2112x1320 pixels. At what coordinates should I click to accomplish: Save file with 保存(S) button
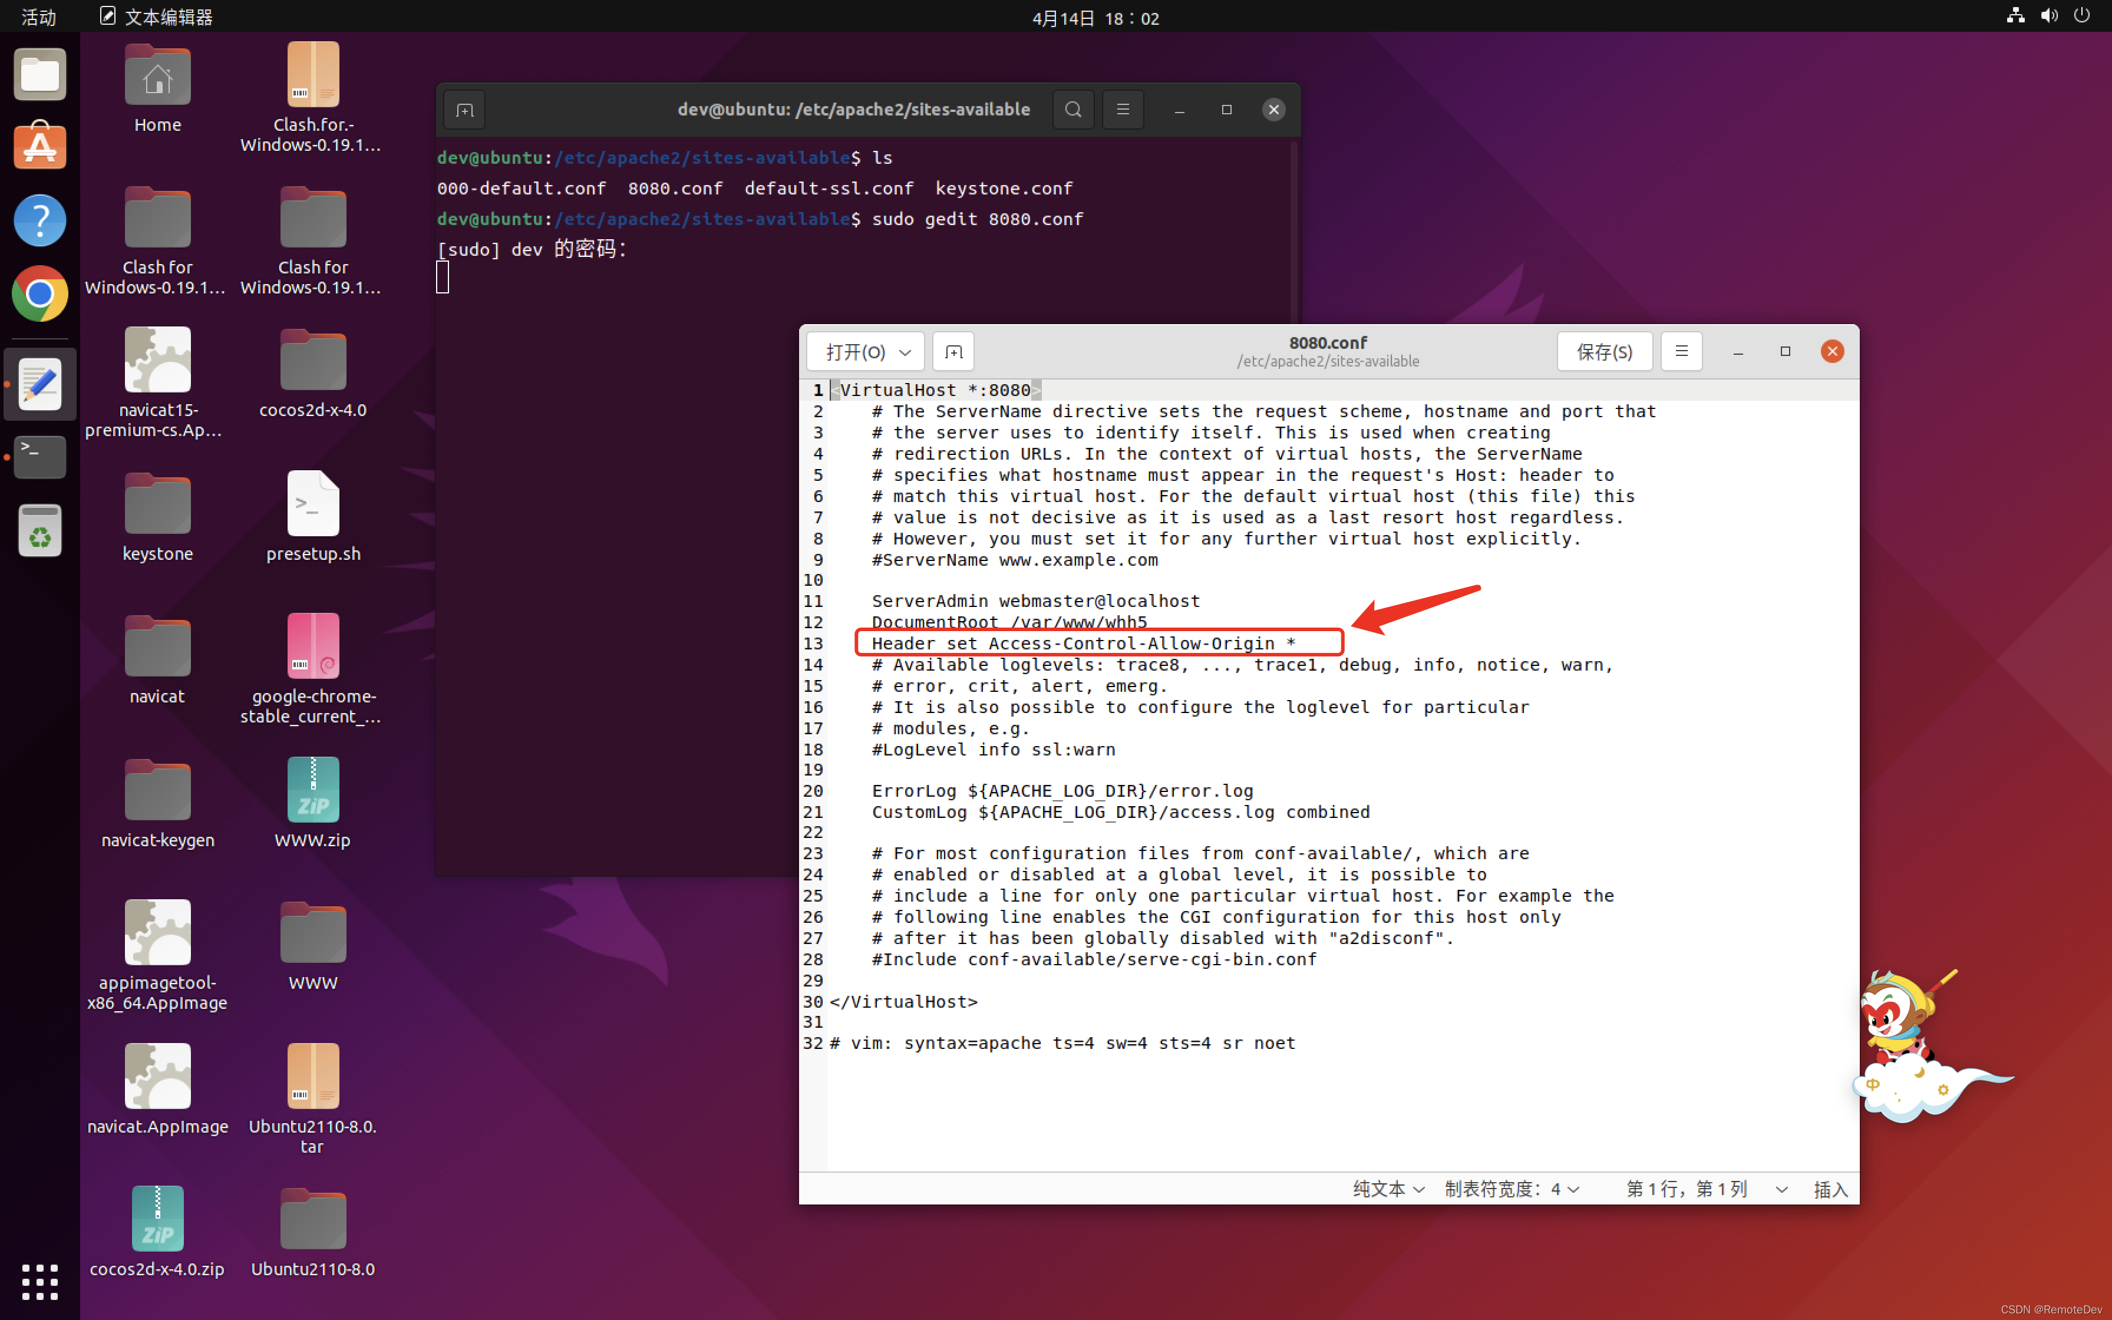1604,352
